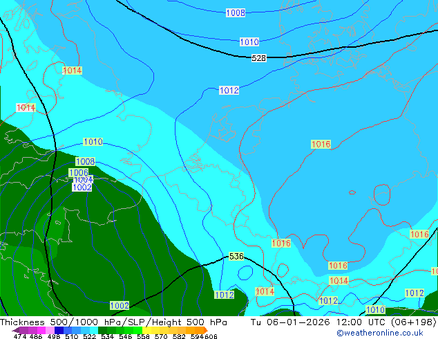Image resolution: width=438 pixels, height=339 pixels.
Task: Click the 1010 label just above the 528 label
Action: click(x=249, y=42)
